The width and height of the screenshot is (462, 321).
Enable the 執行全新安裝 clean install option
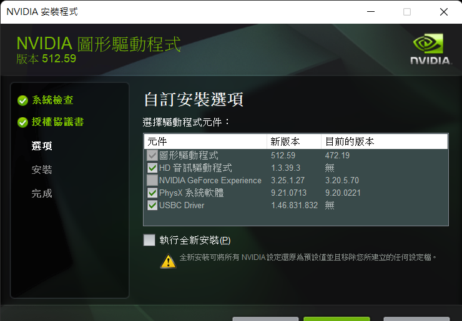coord(149,240)
